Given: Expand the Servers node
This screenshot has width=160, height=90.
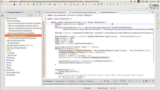Looking at the screenshot, I should pyautogui.click(x=6, y=70).
